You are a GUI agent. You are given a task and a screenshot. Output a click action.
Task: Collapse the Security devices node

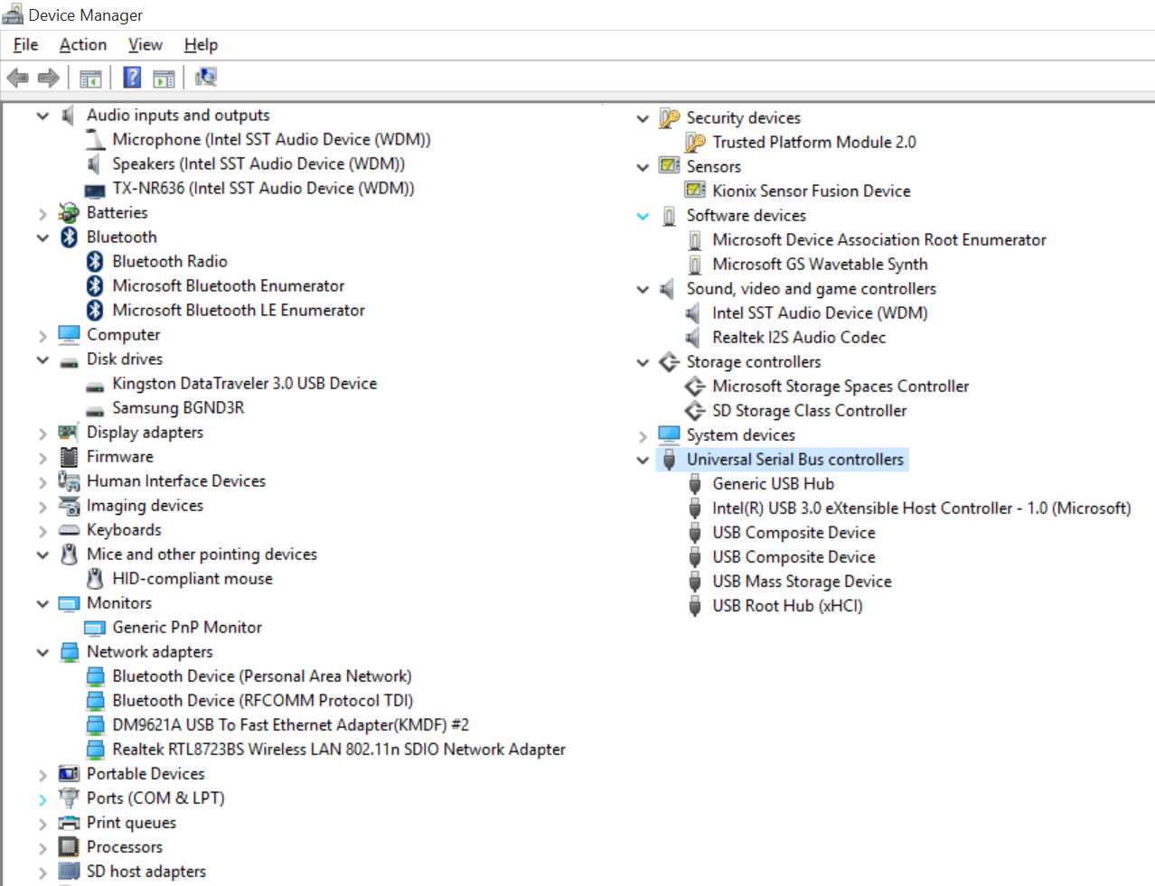click(x=643, y=118)
